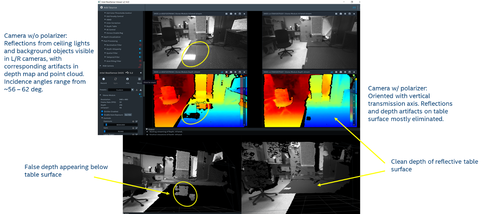This screenshot has height=214, width=484.
Task: Show info for 832112074044 infrared stream
Action: [x=235, y=14]
